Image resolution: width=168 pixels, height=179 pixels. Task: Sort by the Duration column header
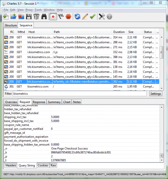pyautogui.click(x=119, y=32)
